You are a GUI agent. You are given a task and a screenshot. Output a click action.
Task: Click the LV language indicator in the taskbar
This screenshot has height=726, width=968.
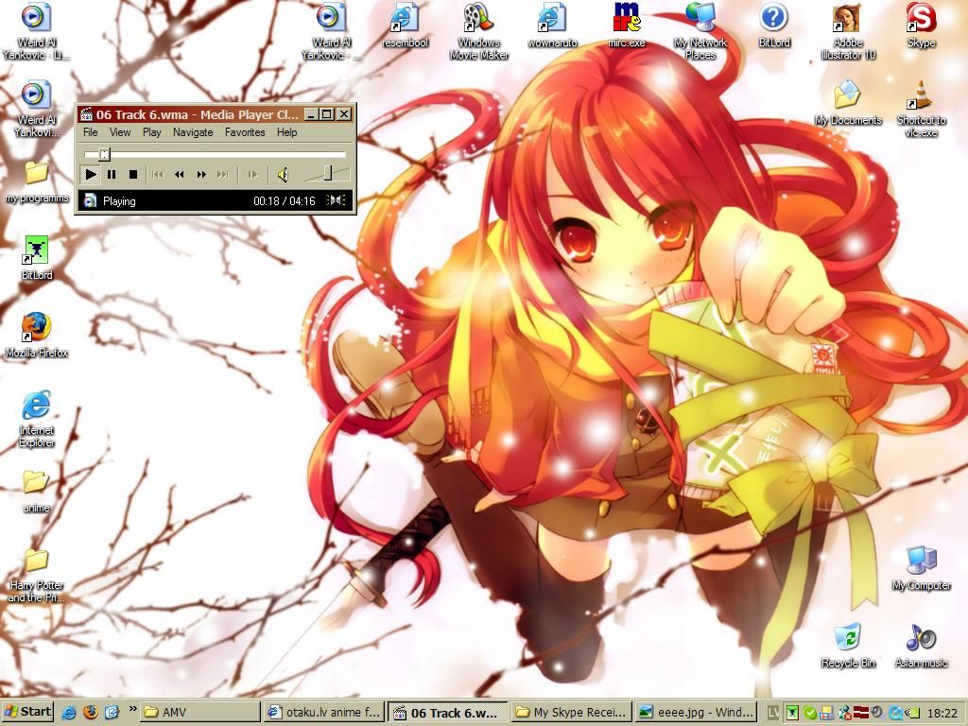pos(773,713)
